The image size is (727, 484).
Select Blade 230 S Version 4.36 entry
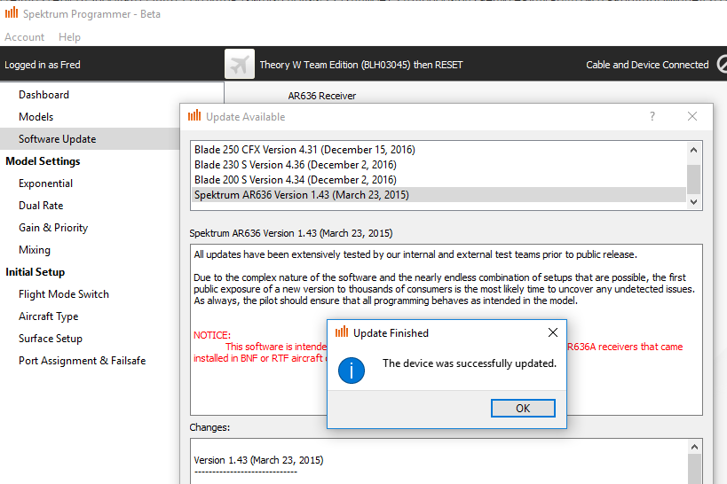pos(295,165)
